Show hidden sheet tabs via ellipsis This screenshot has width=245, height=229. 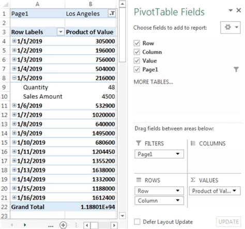tap(51, 226)
